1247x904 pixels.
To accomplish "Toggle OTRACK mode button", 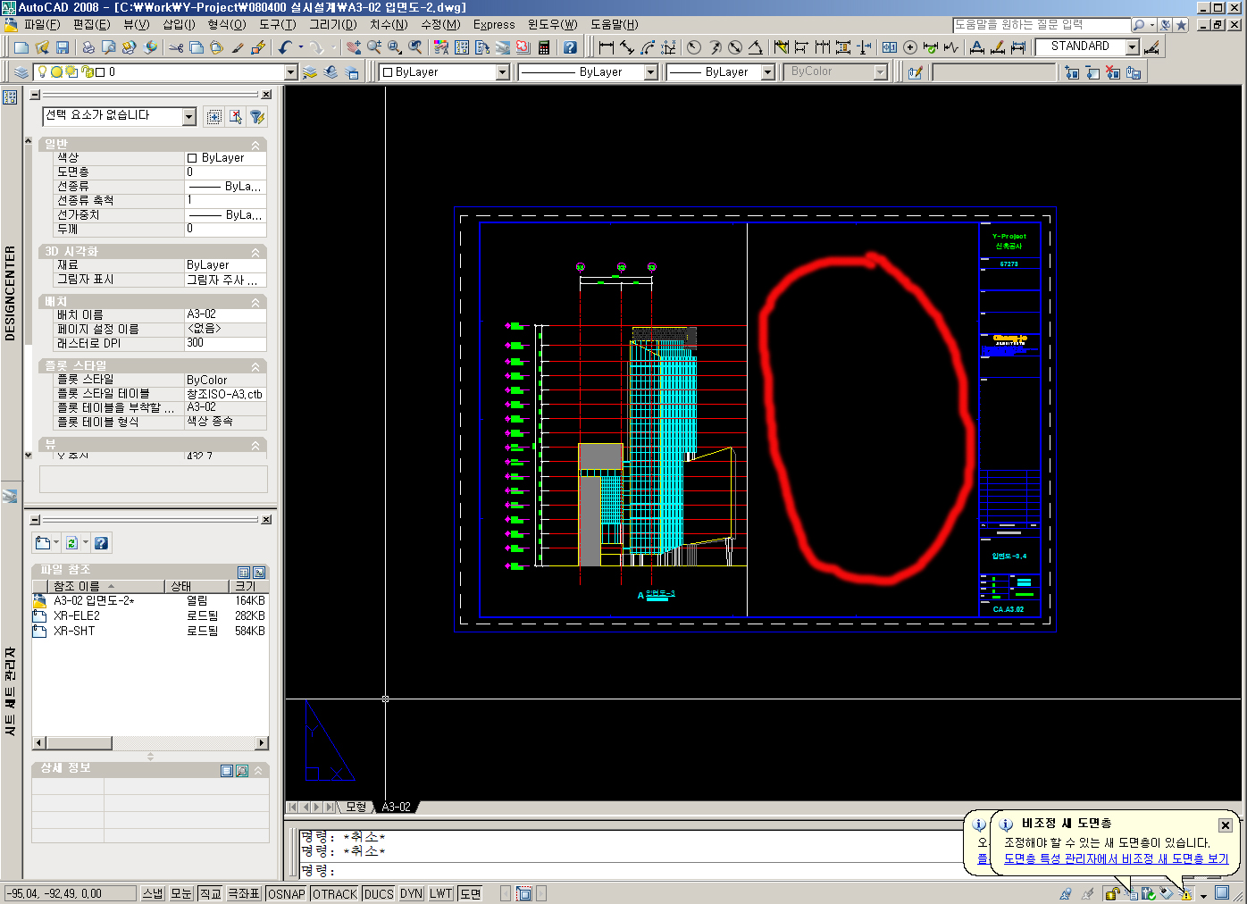I will click(x=335, y=893).
